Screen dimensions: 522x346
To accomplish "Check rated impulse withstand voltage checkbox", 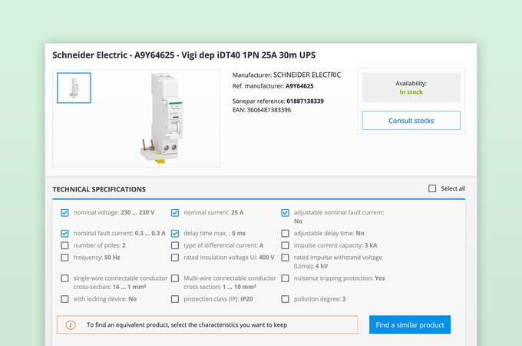I will (285, 258).
